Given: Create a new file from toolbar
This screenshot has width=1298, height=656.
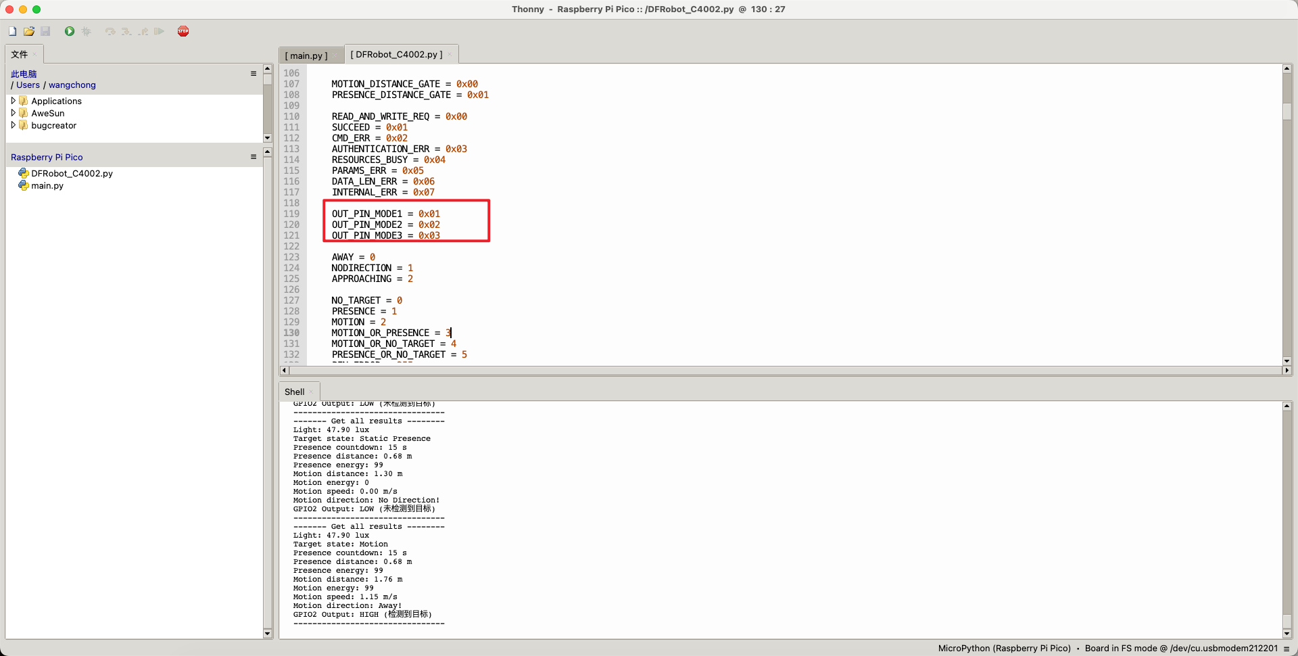Looking at the screenshot, I should 12,31.
